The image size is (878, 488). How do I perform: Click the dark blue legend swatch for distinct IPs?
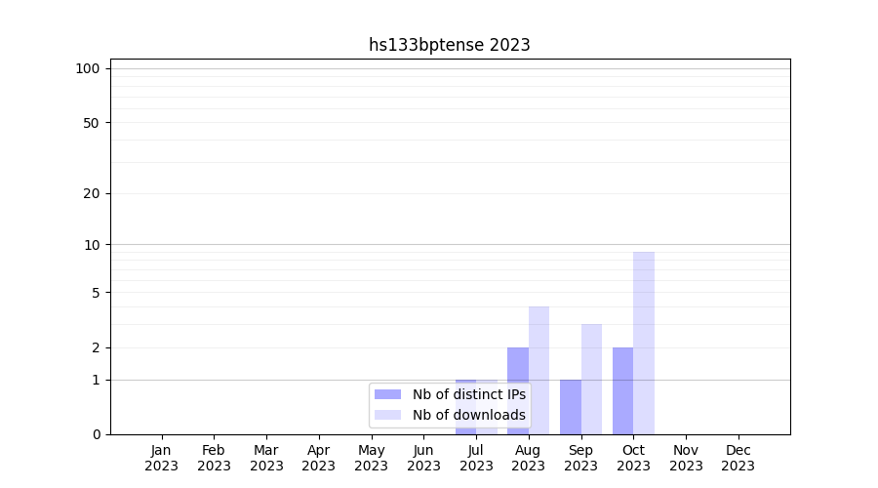tap(387, 394)
